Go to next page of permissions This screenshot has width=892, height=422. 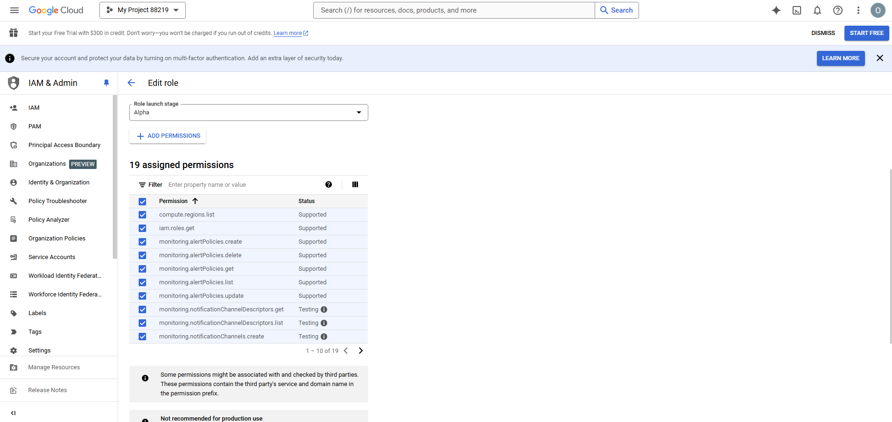(x=360, y=351)
